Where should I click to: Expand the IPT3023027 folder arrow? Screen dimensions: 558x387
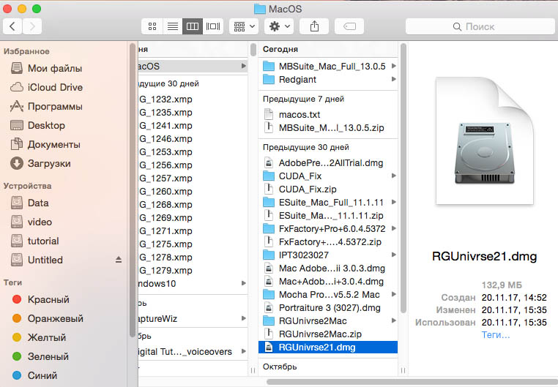point(393,255)
